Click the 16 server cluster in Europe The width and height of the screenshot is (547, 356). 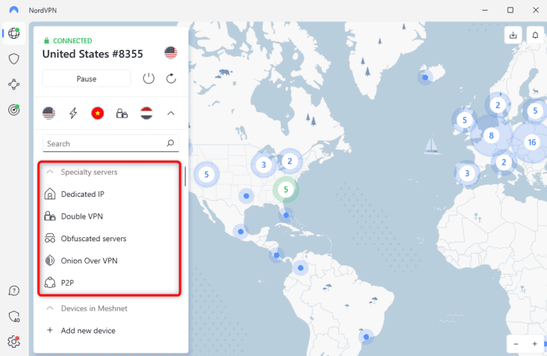[x=532, y=142]
